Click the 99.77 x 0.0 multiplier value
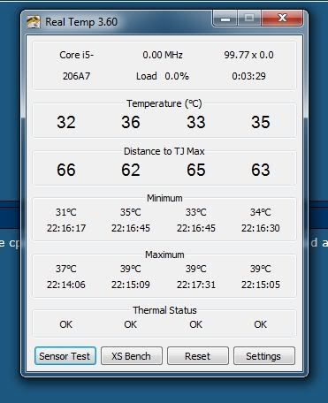Screen dimensions: 328x403 [248, 55]
